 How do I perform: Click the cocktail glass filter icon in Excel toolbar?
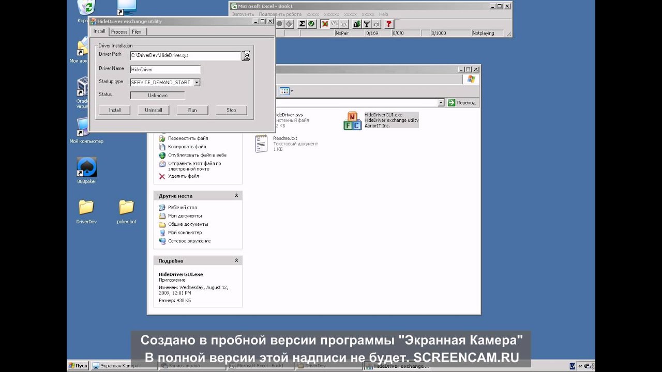(x=367, y=24)
